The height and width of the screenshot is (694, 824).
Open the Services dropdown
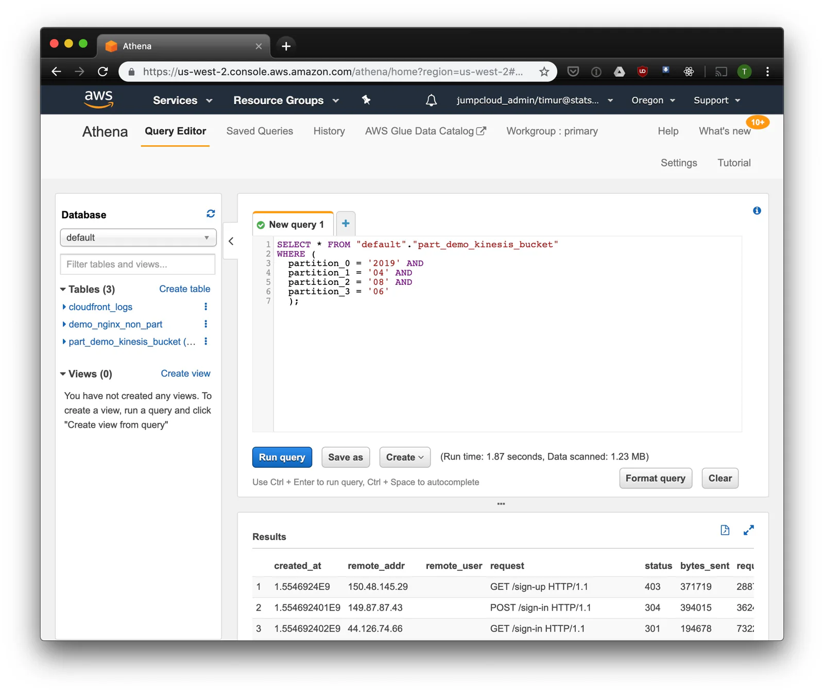[x=182, y=100]
